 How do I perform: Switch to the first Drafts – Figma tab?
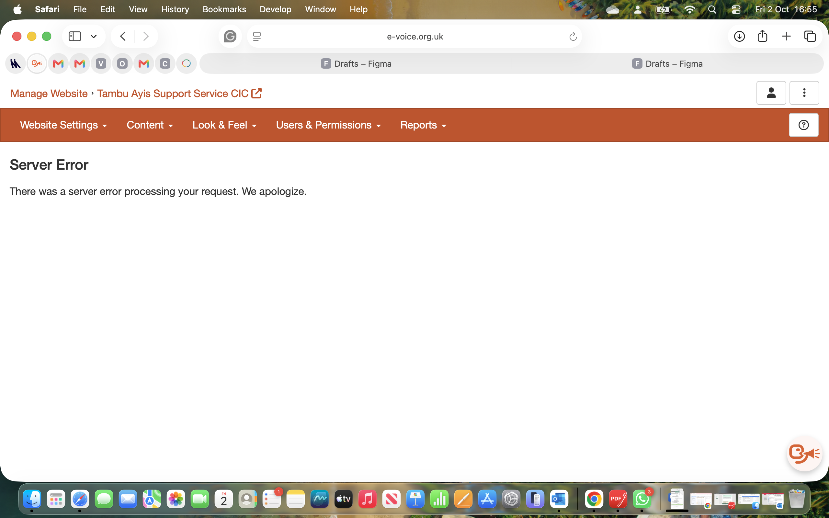pos(356,64)
